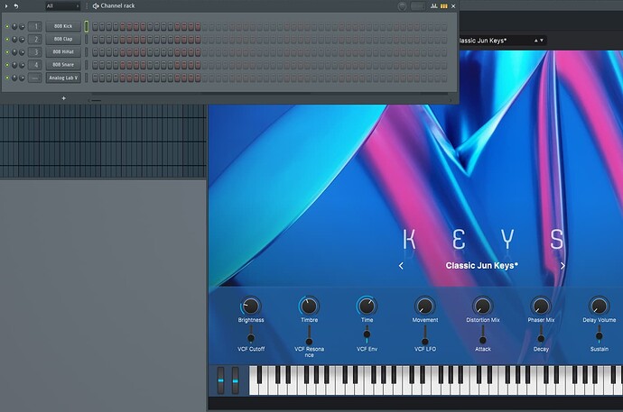623x412 pixels.
Task: Open the Analog Lab V channel button
Action: (63, 78)
